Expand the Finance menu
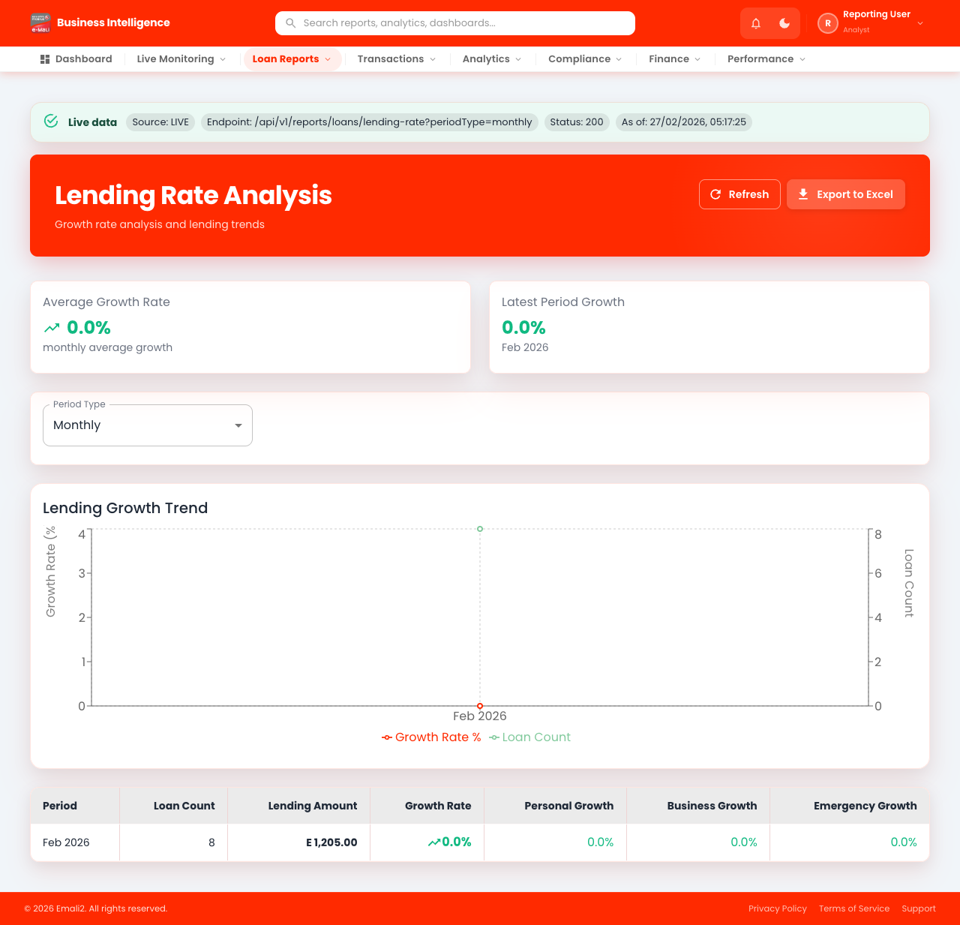This screenshot has height=925, width=960. (x=675, y=59)
